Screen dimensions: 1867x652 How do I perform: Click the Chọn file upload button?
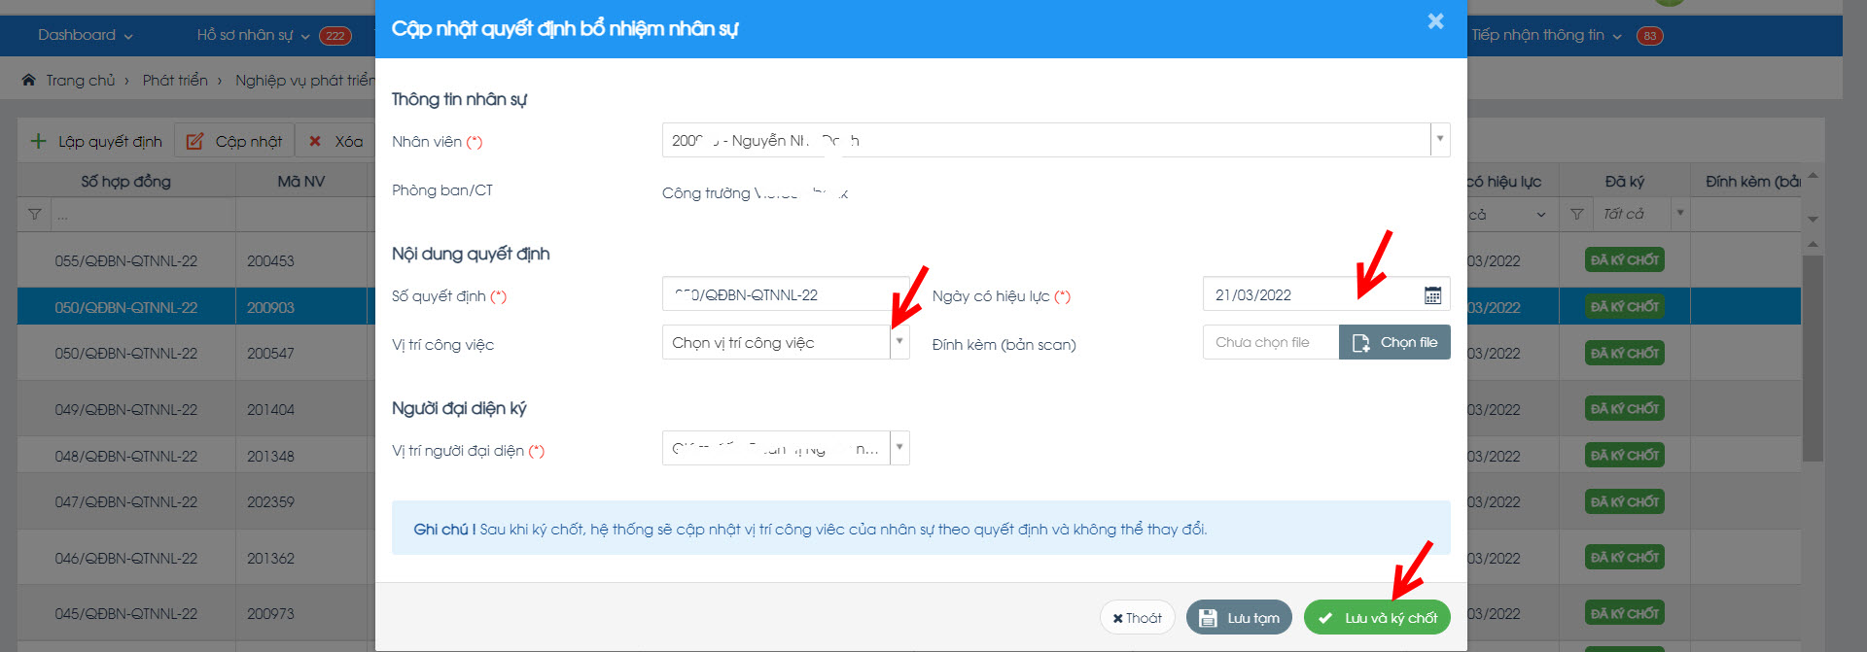(x=1394, y=342)
